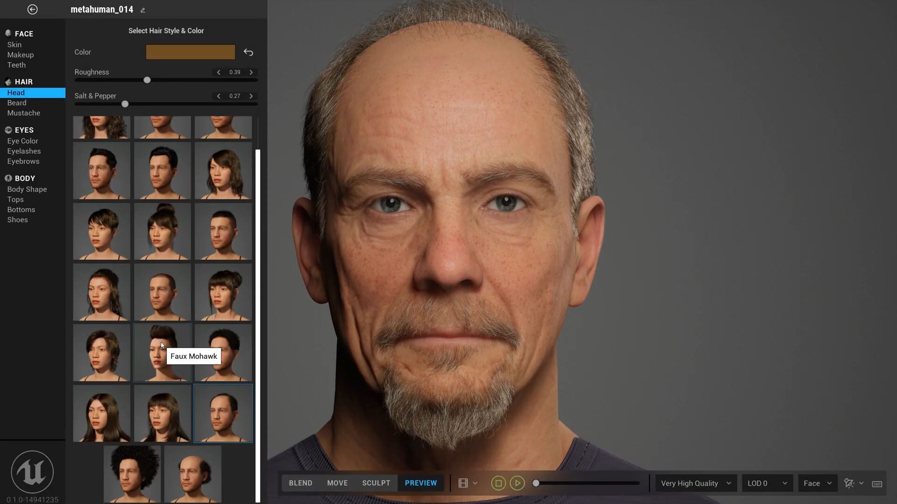The image size is (897, 504).
Task: Open the LOD 0 dropdown
Action: tap(767, 483)
